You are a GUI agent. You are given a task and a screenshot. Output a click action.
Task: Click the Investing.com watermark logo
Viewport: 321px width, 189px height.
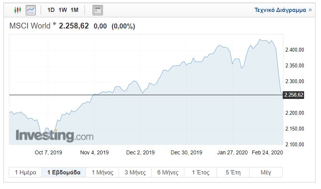tap(54, 136)
